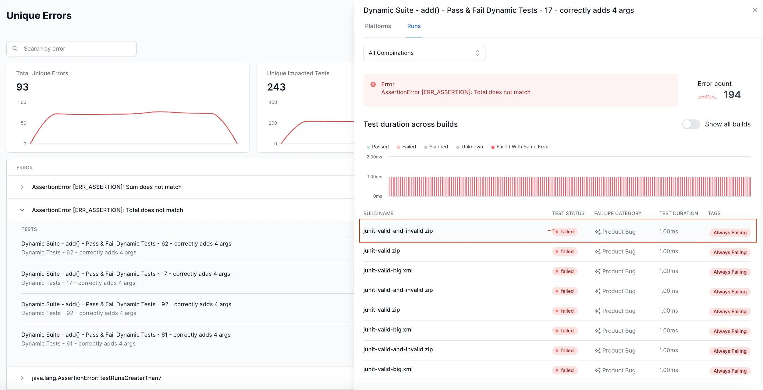Expand the java.lang.AssertionError testRunsGreaterThan7 row
Viewport: 763px width, 390px height.
[x=22, y=378]
